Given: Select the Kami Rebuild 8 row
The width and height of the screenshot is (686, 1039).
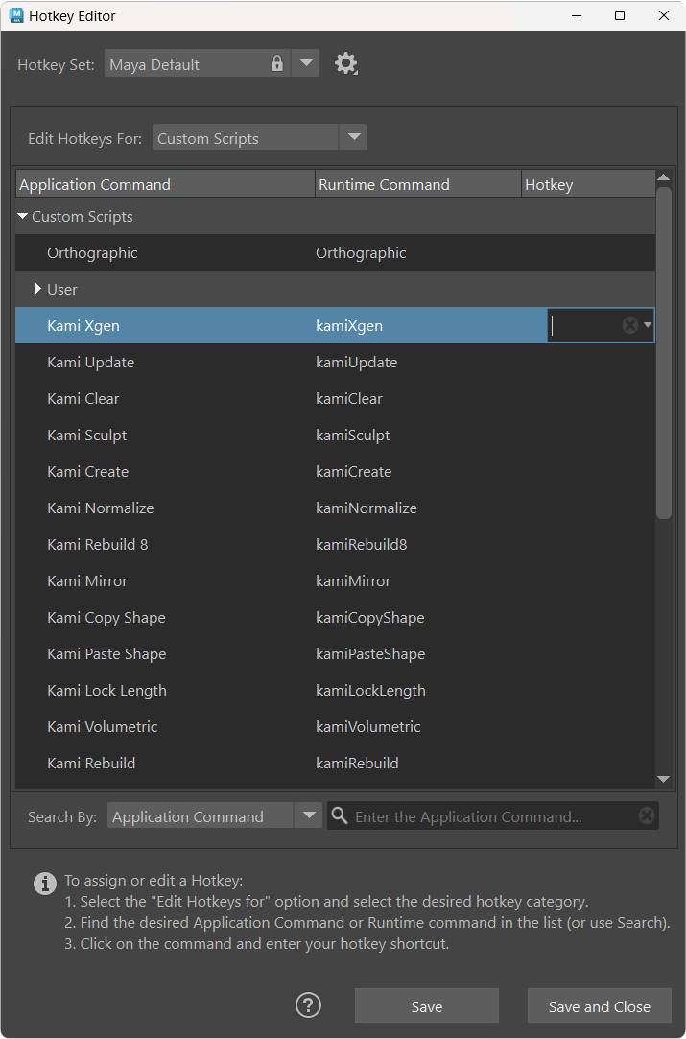Looking at the screenshot, I should click(x=336, y=544).
